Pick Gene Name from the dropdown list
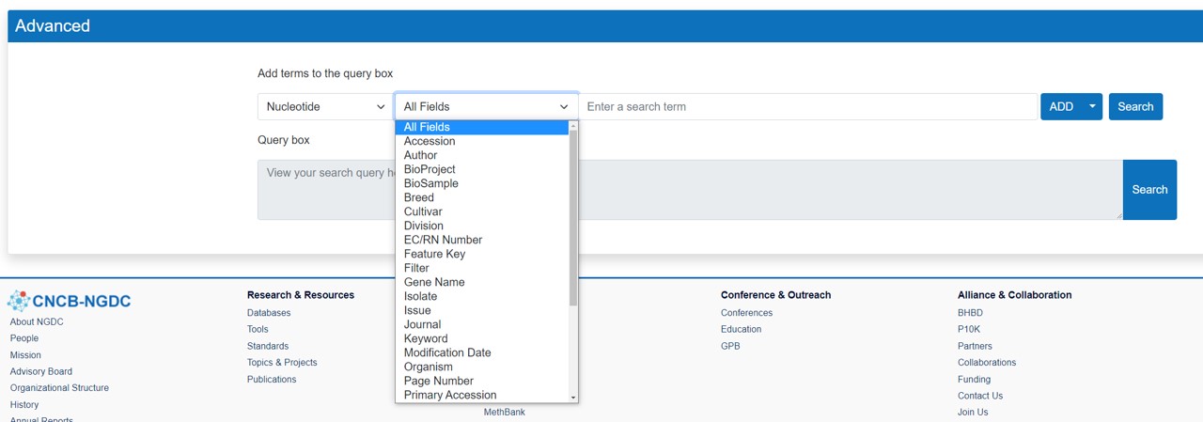Viewport: 1203px width, 422px height. tap(434, 282)
